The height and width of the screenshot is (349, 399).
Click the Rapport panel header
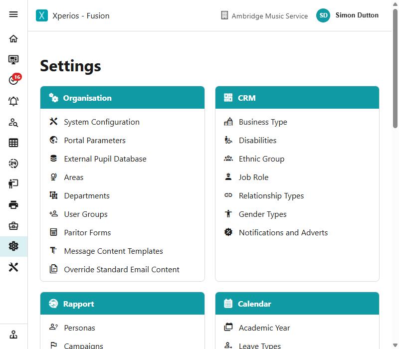tap(122, 304)
